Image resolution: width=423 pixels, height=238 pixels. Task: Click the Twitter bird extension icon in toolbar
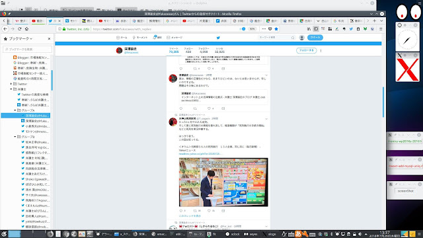(x=351, y=29)
